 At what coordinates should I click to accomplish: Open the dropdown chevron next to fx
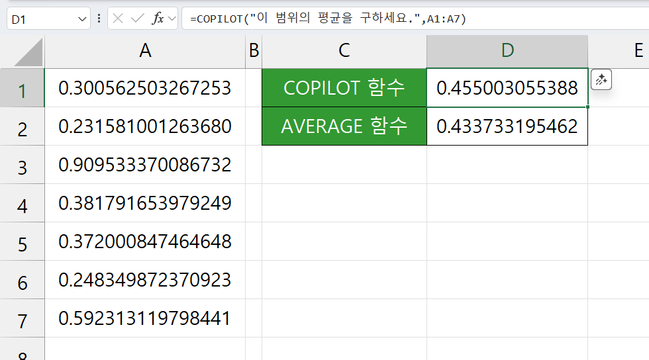coord(172,19)
